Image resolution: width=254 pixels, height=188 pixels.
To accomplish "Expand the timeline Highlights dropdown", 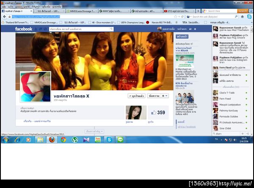I will [94, 131].
